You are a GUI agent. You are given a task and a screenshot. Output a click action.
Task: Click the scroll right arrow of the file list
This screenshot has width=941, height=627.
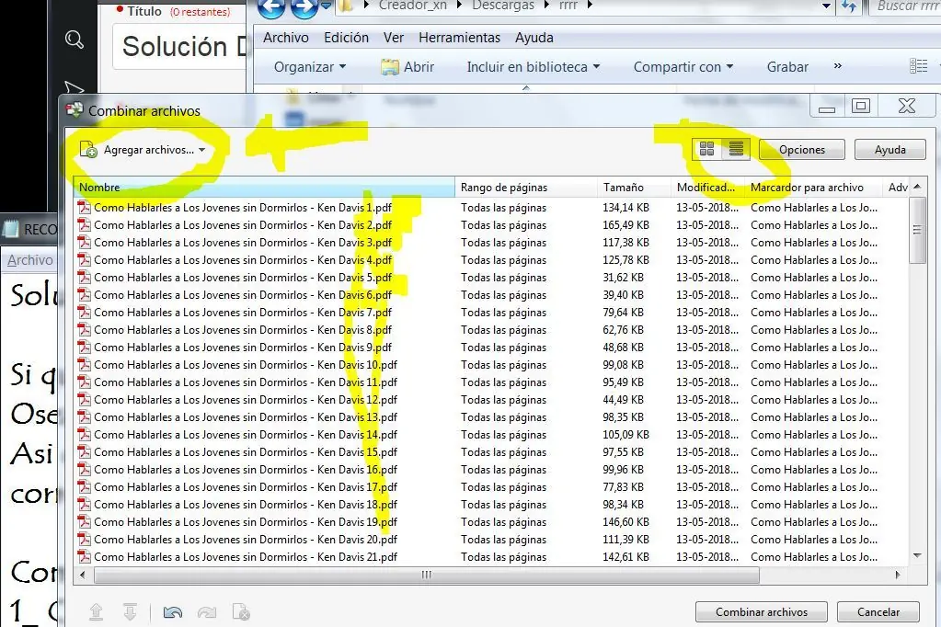898,575
